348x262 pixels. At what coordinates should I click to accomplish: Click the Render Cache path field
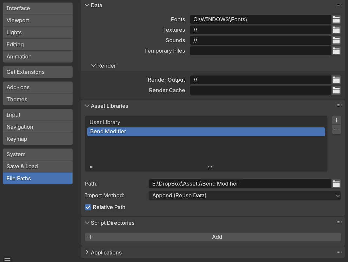coord(260,90)
